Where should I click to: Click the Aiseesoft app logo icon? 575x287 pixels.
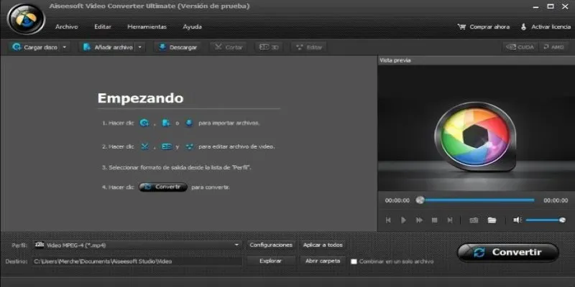26,19
